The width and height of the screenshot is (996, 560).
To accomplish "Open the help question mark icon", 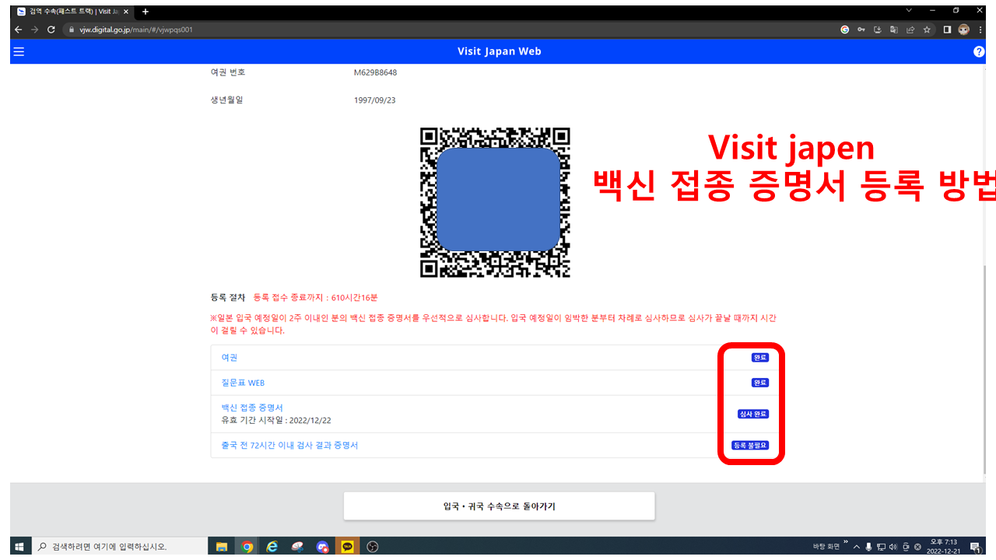I will [979, 51].
